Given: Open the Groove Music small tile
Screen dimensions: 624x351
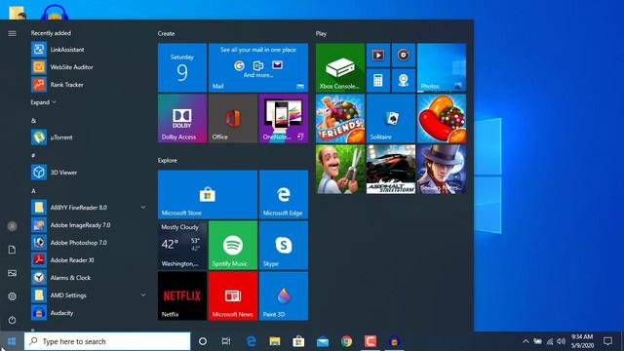Looking at the screenshot, I should pos(403,55).
